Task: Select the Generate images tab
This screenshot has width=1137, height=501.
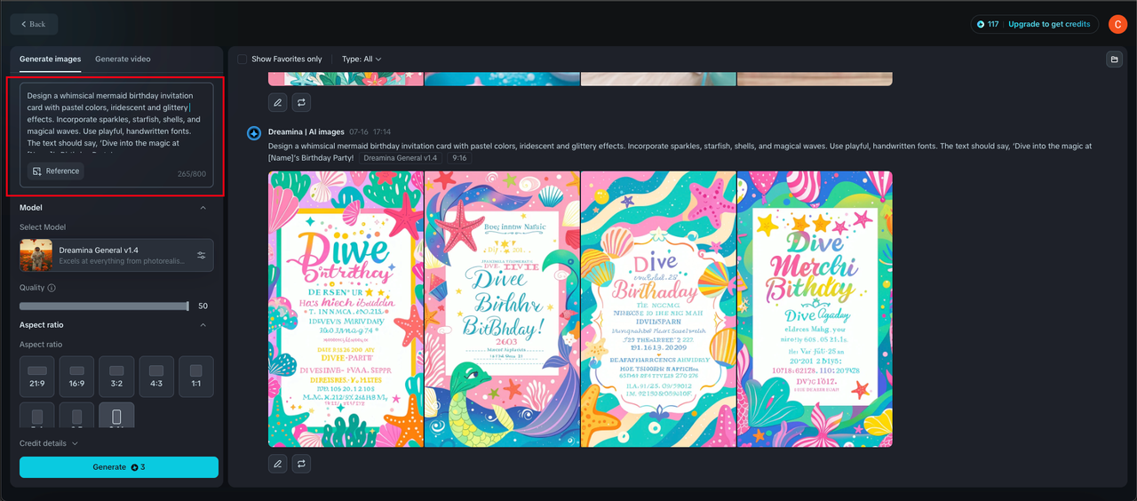Action: pyautogui.click(x=51, y=60)
